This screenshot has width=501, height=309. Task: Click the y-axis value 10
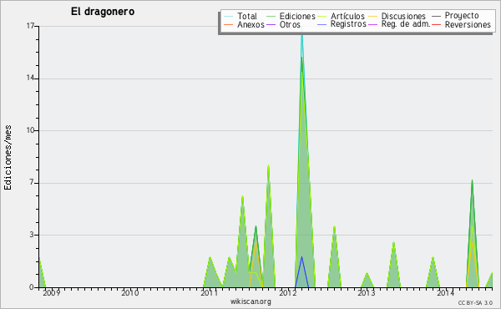click(30, 130)
